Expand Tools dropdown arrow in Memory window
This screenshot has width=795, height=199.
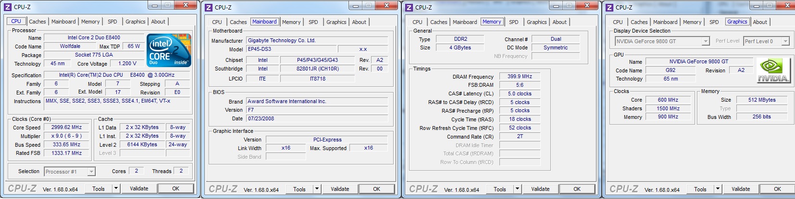(x=517, y=189)
